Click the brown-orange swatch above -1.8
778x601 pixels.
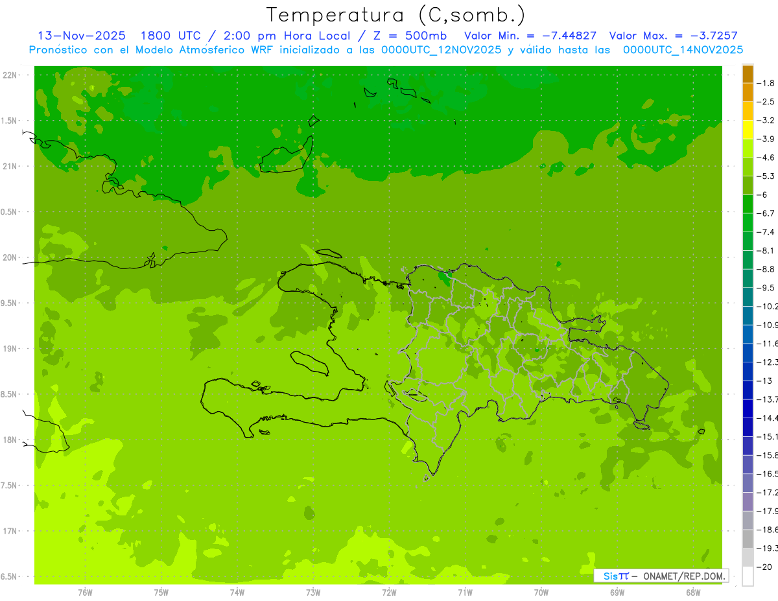coord(748,75)
